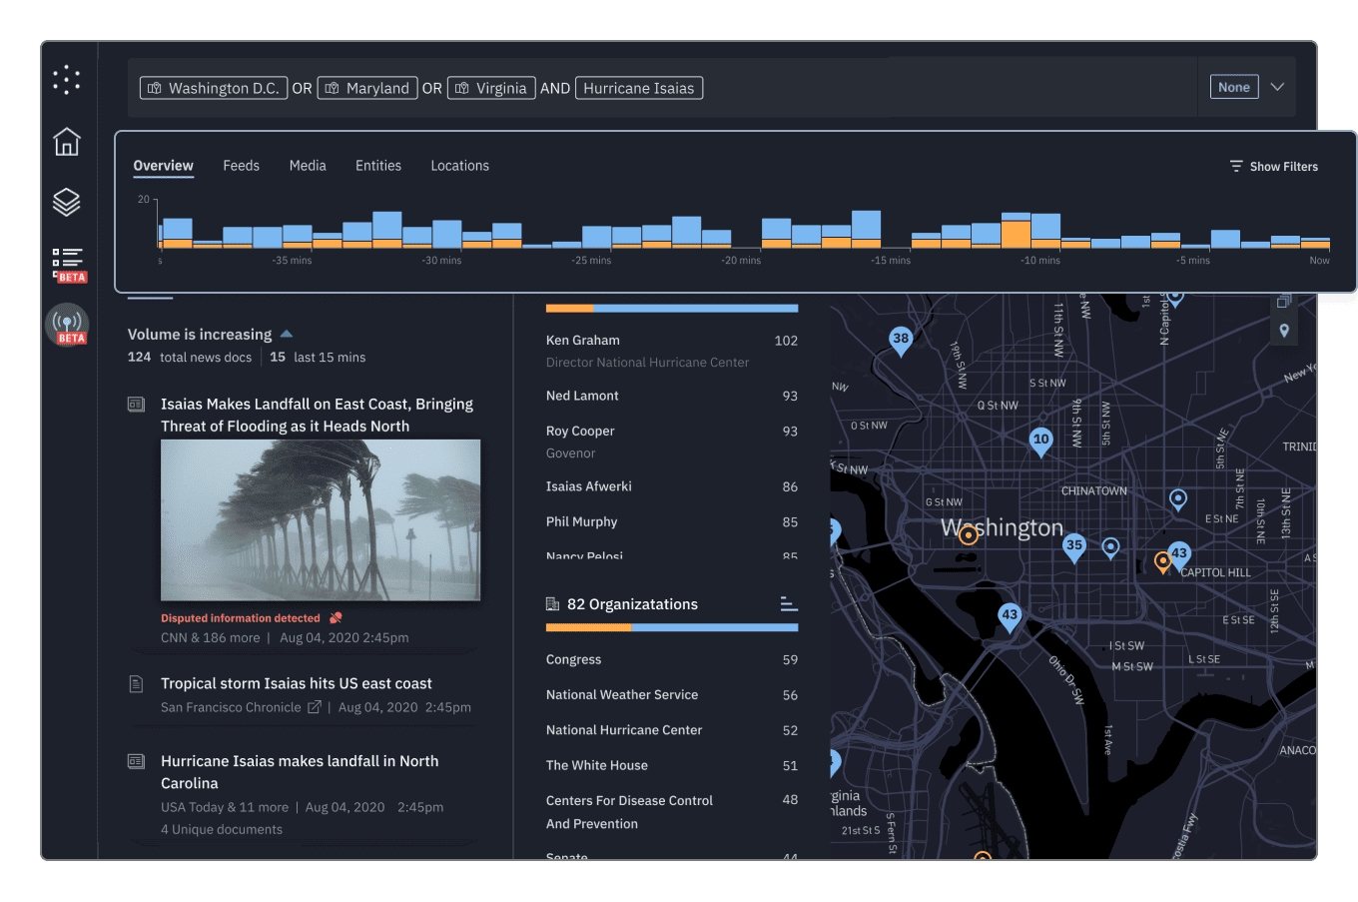Screen dimensions: 1358x902
Task: Expand the chevron next to None
Action: click(x=1277, y=87)
